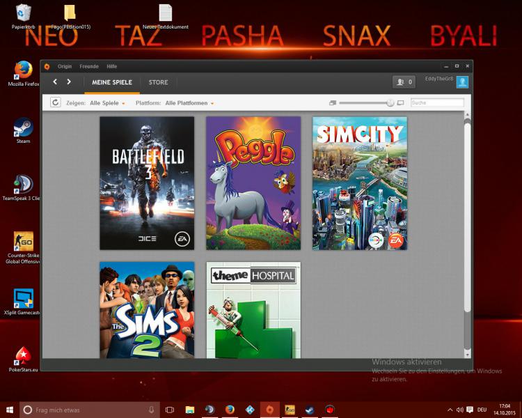522x418 pixels.
Task: Click the Suche search field
Action: coord(436,103)
